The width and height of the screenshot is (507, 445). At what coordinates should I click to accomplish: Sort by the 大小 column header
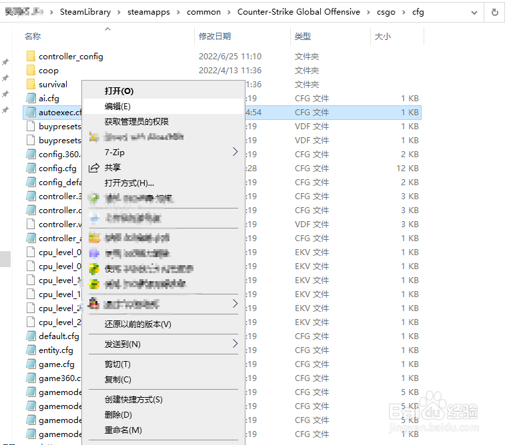click(x=382, y=37)
